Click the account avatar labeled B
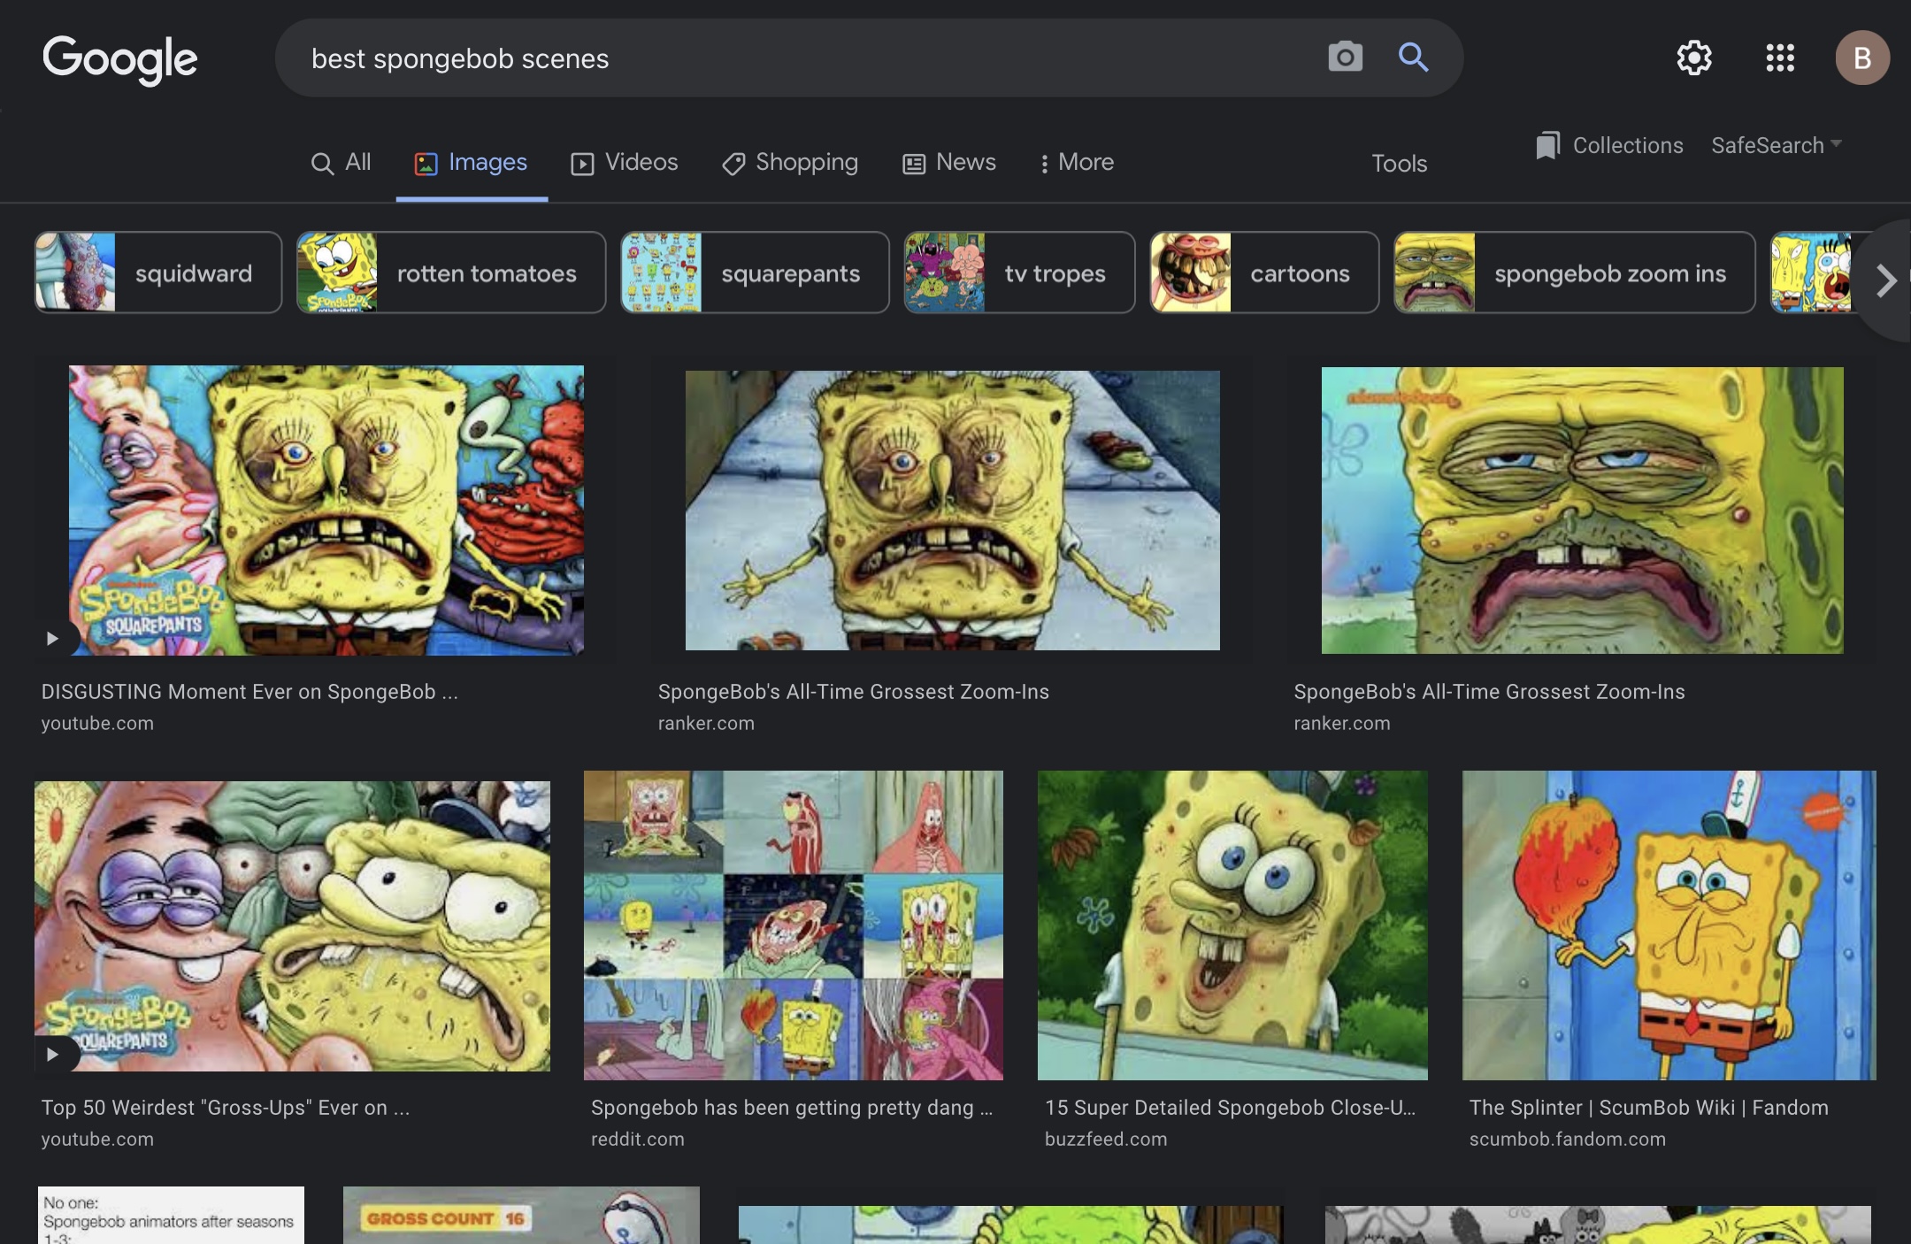Screen dimensions: 1911x1244 pyautogui.click(x=1861, y=58)
